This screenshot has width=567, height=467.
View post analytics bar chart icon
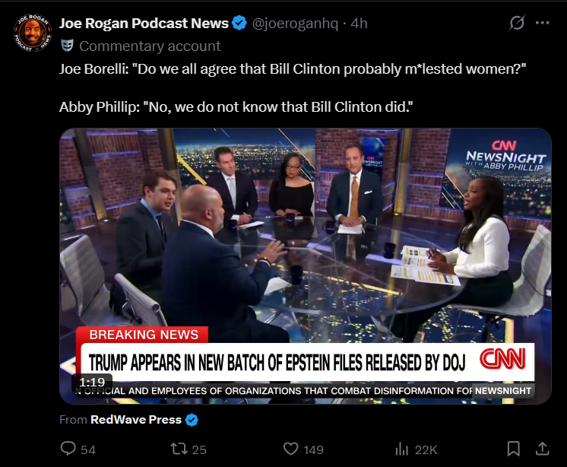tap(402, 450)
